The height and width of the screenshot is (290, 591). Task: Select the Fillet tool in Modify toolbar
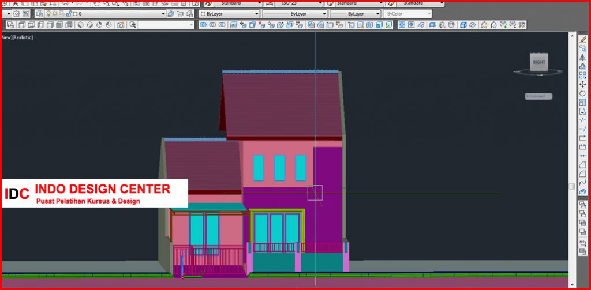(x=583, y=174)
